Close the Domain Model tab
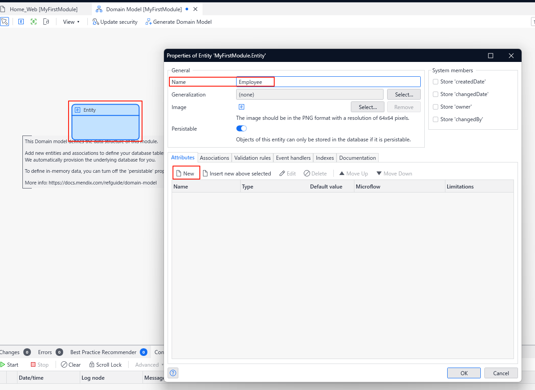 point(195,9)
